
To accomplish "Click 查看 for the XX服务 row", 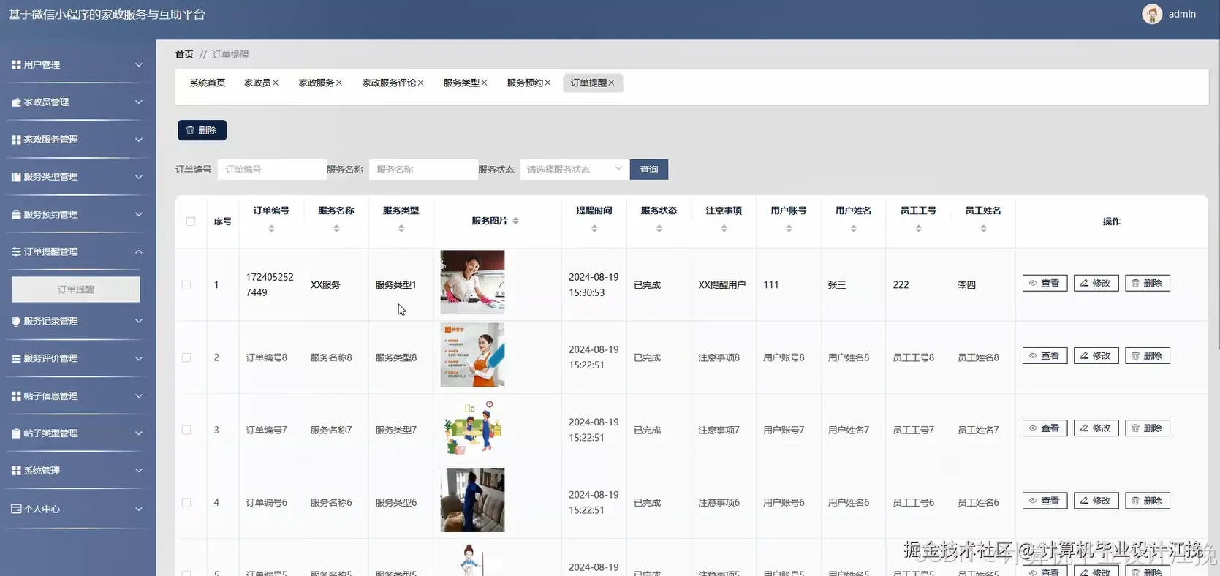I will tap(1045, 283).
